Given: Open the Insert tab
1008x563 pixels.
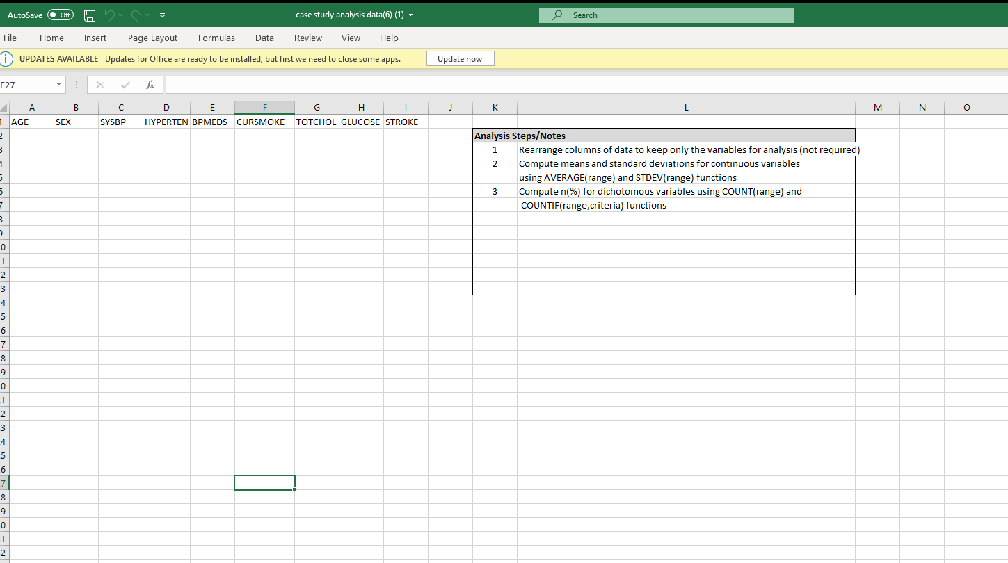Looking at the screenshot, I should point(95,38).
